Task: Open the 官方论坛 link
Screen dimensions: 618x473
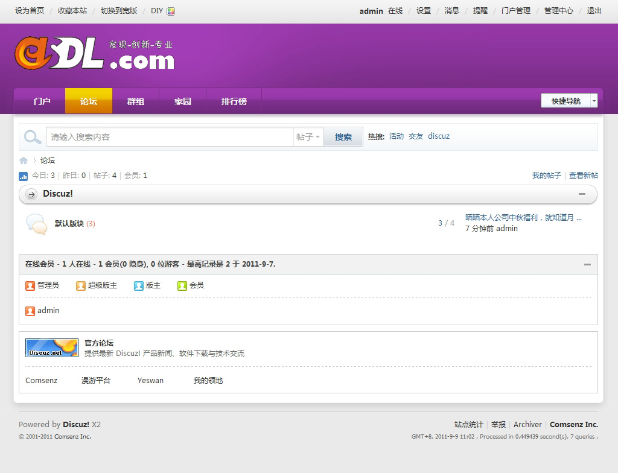Action: (99, 343)
